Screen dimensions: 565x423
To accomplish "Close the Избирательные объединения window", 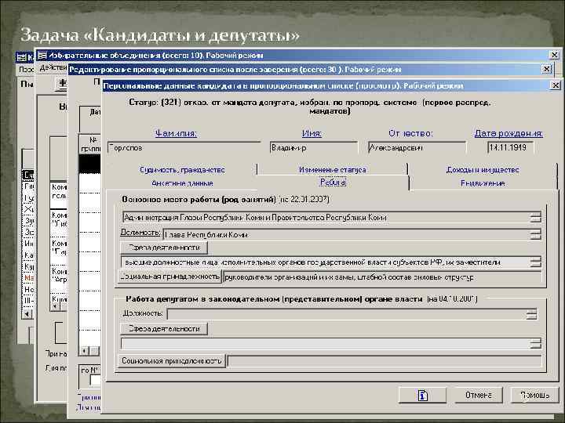I will pos(554,55).
